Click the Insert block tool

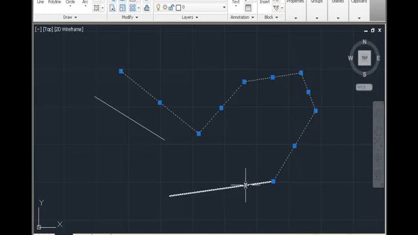pyautogui.click(x=265, y=2)
